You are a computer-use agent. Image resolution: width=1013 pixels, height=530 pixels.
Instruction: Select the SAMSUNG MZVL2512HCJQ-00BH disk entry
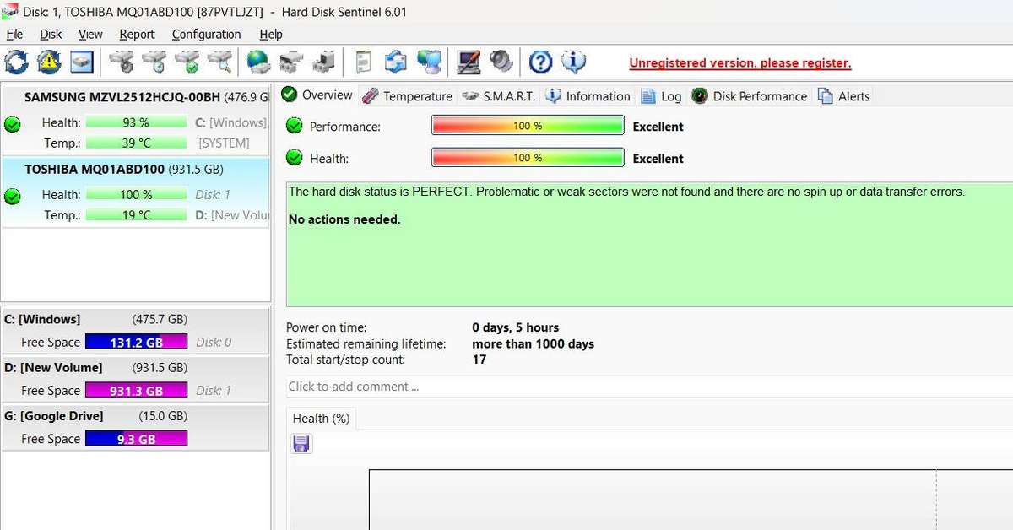[x=135, y=120]
